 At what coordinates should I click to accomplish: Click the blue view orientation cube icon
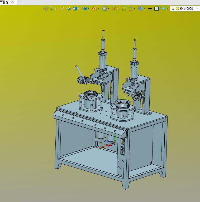click(84, 8)
